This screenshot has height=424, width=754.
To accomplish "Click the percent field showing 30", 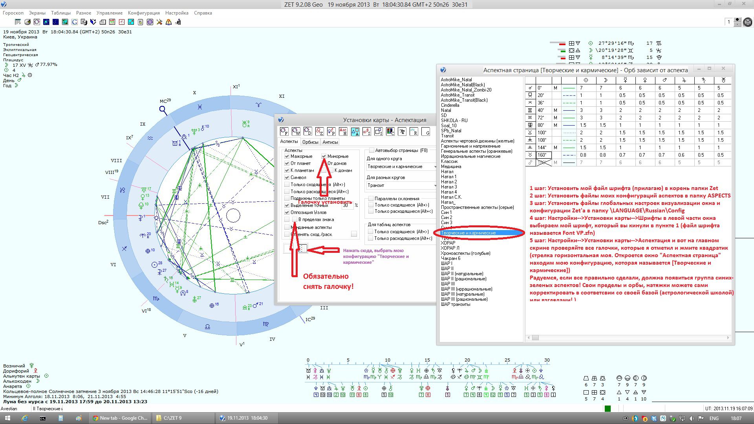I will [x=348, y=205].
